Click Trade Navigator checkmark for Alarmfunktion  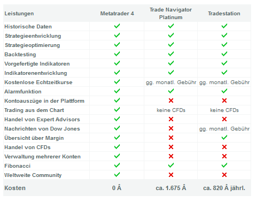click(x=171, y=91)
